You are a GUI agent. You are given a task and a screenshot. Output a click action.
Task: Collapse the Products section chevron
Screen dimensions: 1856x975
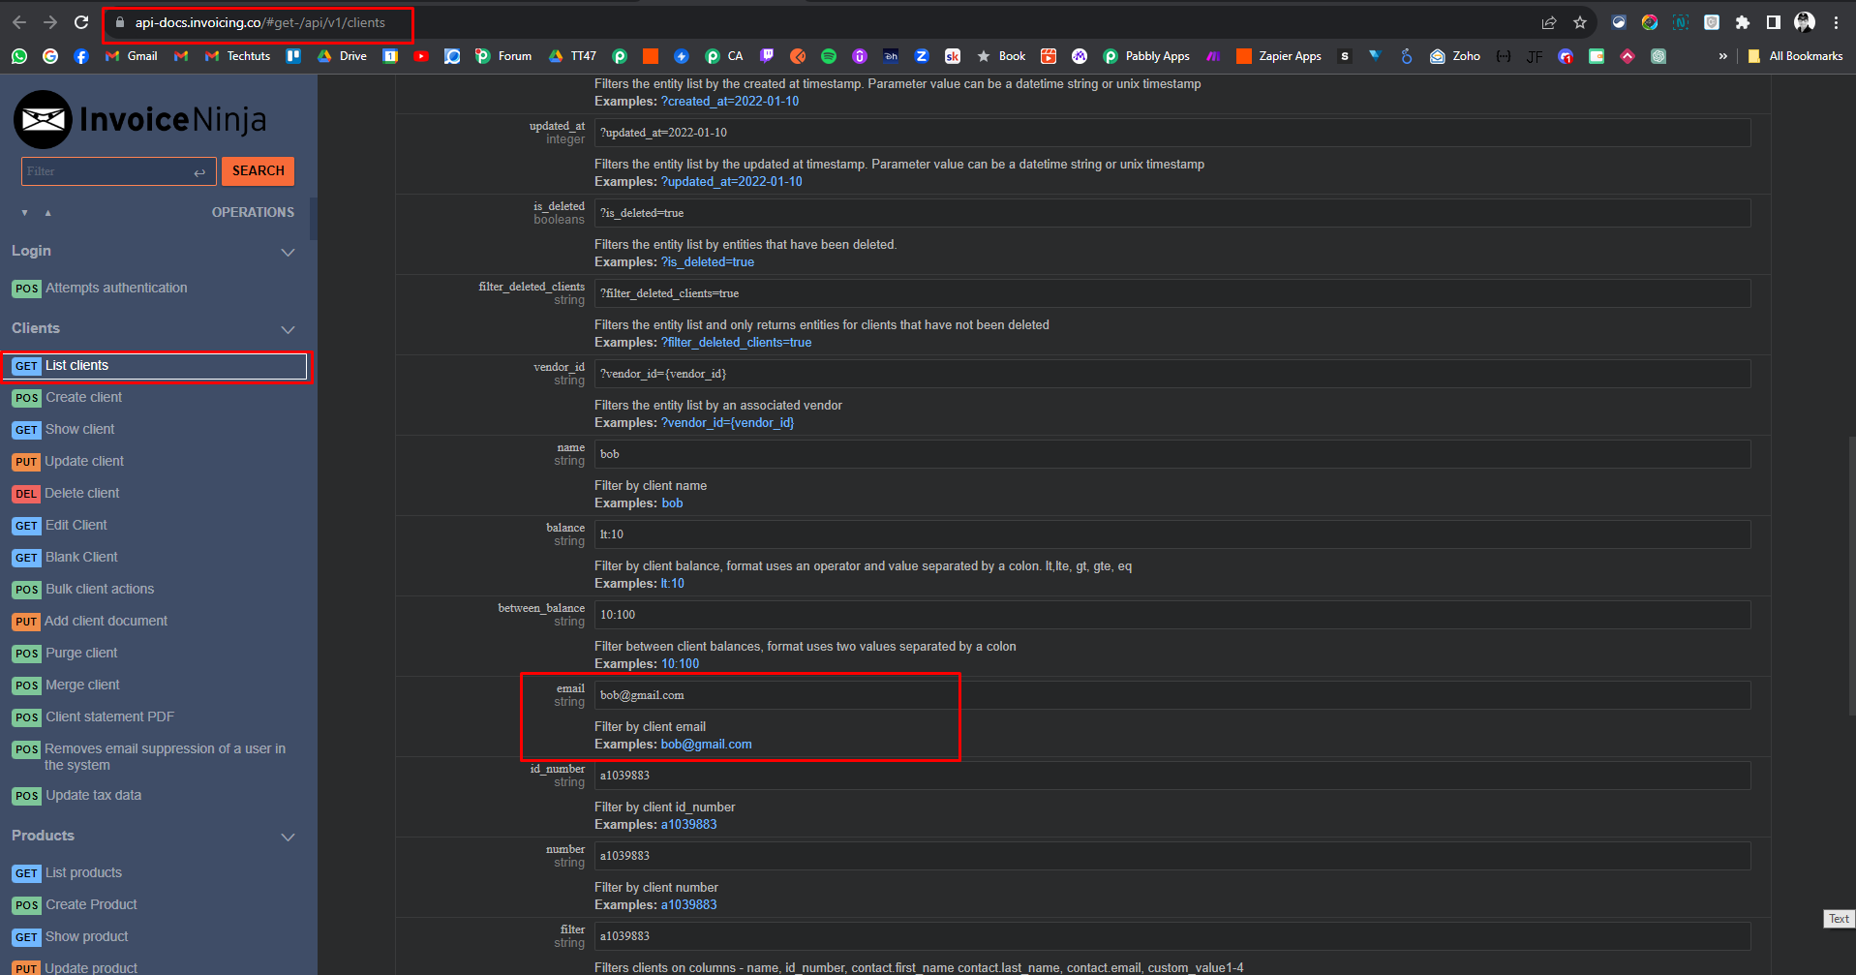[288, 837]
